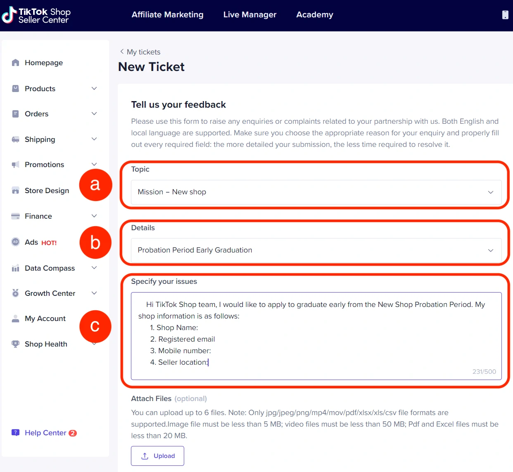The height and width of the screenshot is (472, 513).
Task: Expand the Orders menu chevron
Action: tap(94, 114)
